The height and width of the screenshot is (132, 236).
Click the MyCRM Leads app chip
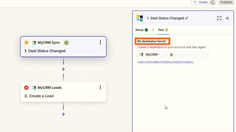[47, 88]
